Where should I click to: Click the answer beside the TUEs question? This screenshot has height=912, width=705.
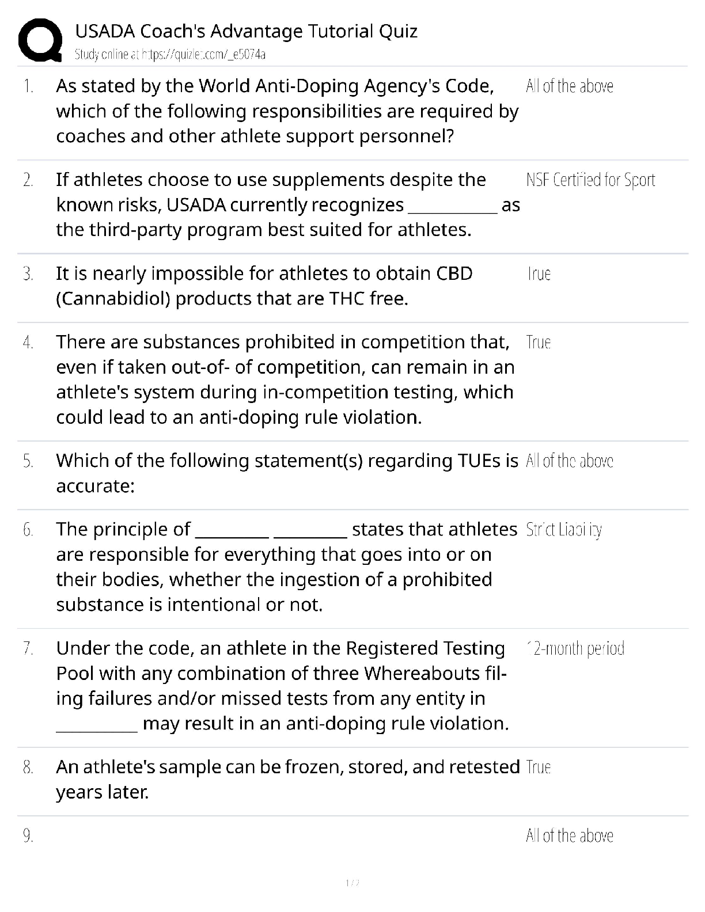click(x=569, y=461)
